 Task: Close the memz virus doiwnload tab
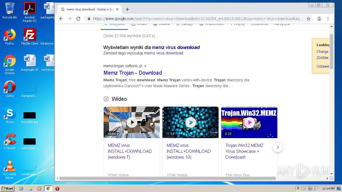pyautogui.click(x=118, y=9)
